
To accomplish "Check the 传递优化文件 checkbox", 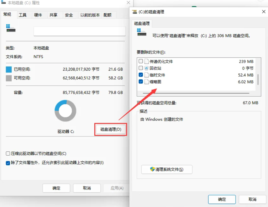I will point(141,61).
